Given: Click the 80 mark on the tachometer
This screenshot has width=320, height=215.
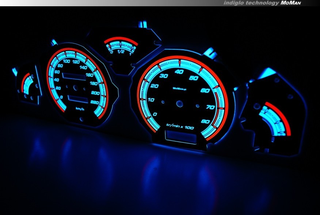Looking at the screenshot, I should (205, 122).
